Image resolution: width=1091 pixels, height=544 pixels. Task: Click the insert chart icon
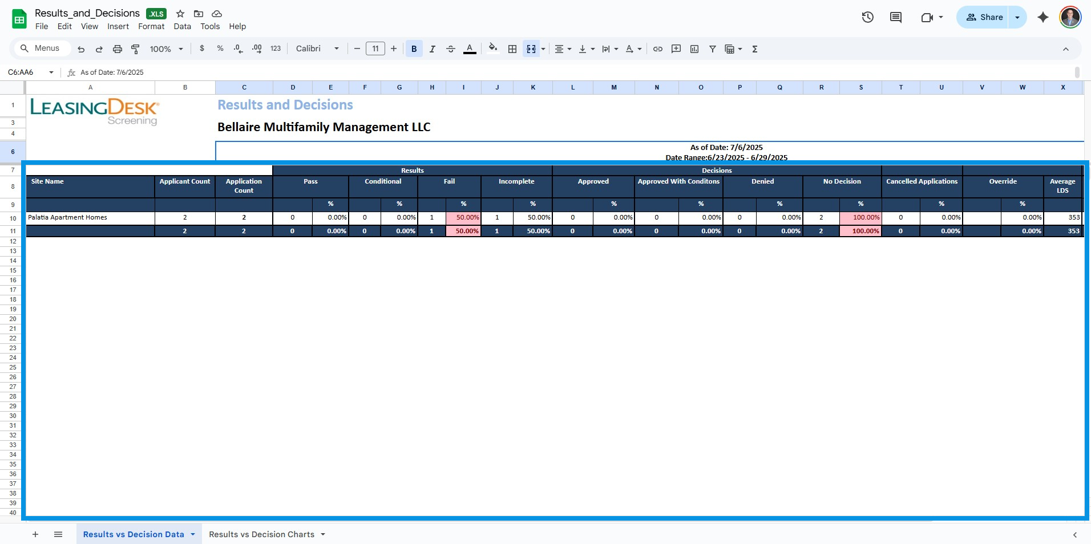694,49
